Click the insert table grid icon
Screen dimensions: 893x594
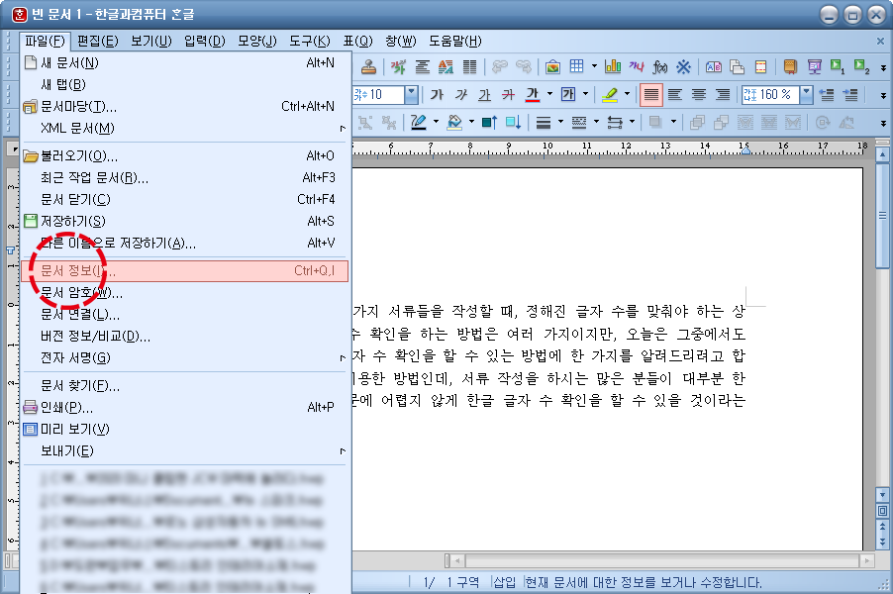coord(576,66)
